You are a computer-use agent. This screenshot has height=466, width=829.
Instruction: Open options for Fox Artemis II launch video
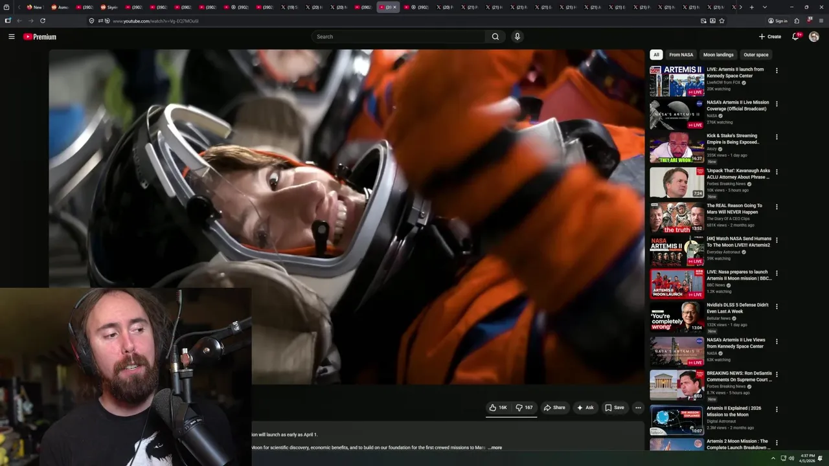point(777,71)
